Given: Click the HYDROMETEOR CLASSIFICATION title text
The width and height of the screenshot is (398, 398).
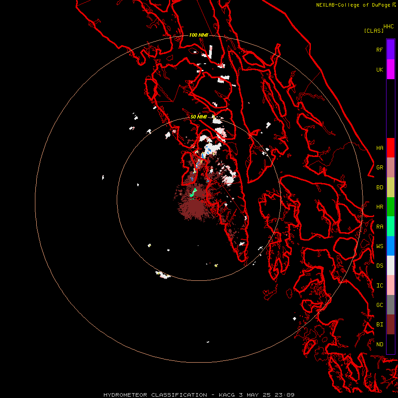Looking at the screenshot, I should [x=155, y=395].
